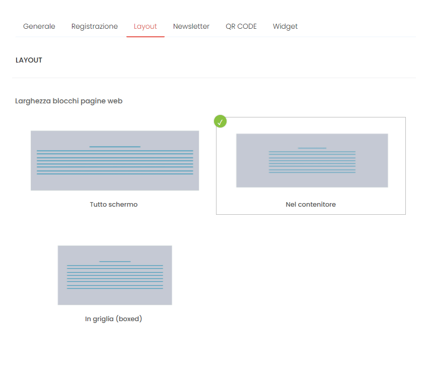Select the active Layout tab
The width and height of the screenshot is (428, 367).
click(x=146, y=26)
